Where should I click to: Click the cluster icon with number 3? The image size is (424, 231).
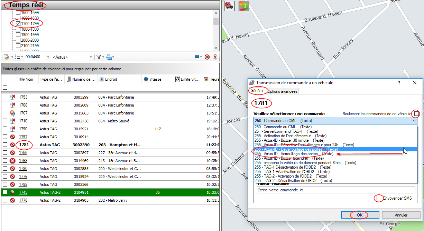[244, 6]
